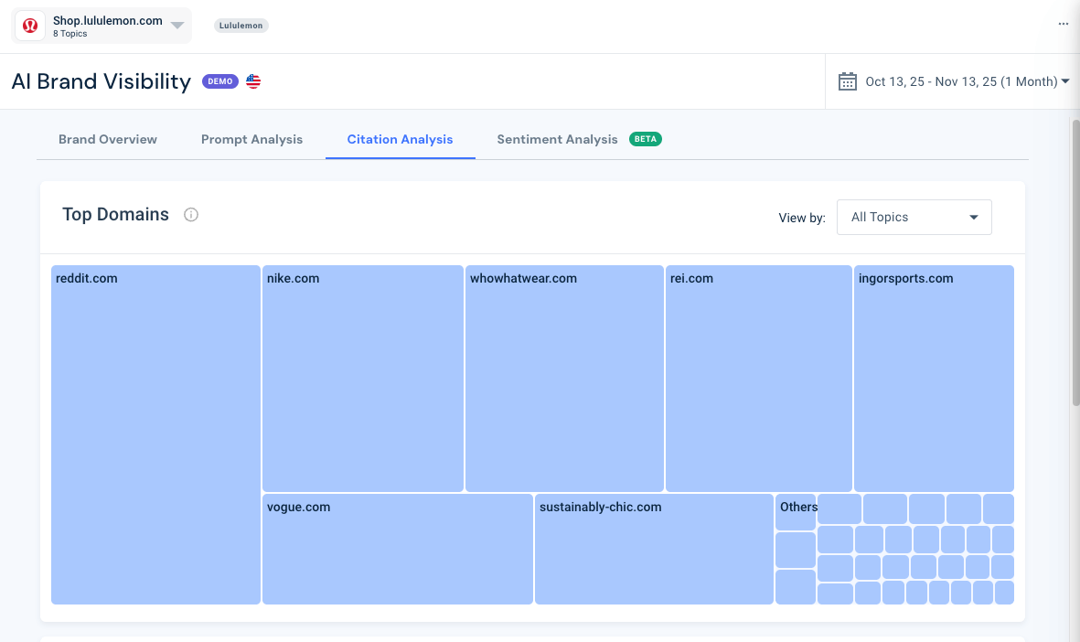Open the All Topics filter dropdown

914,217
